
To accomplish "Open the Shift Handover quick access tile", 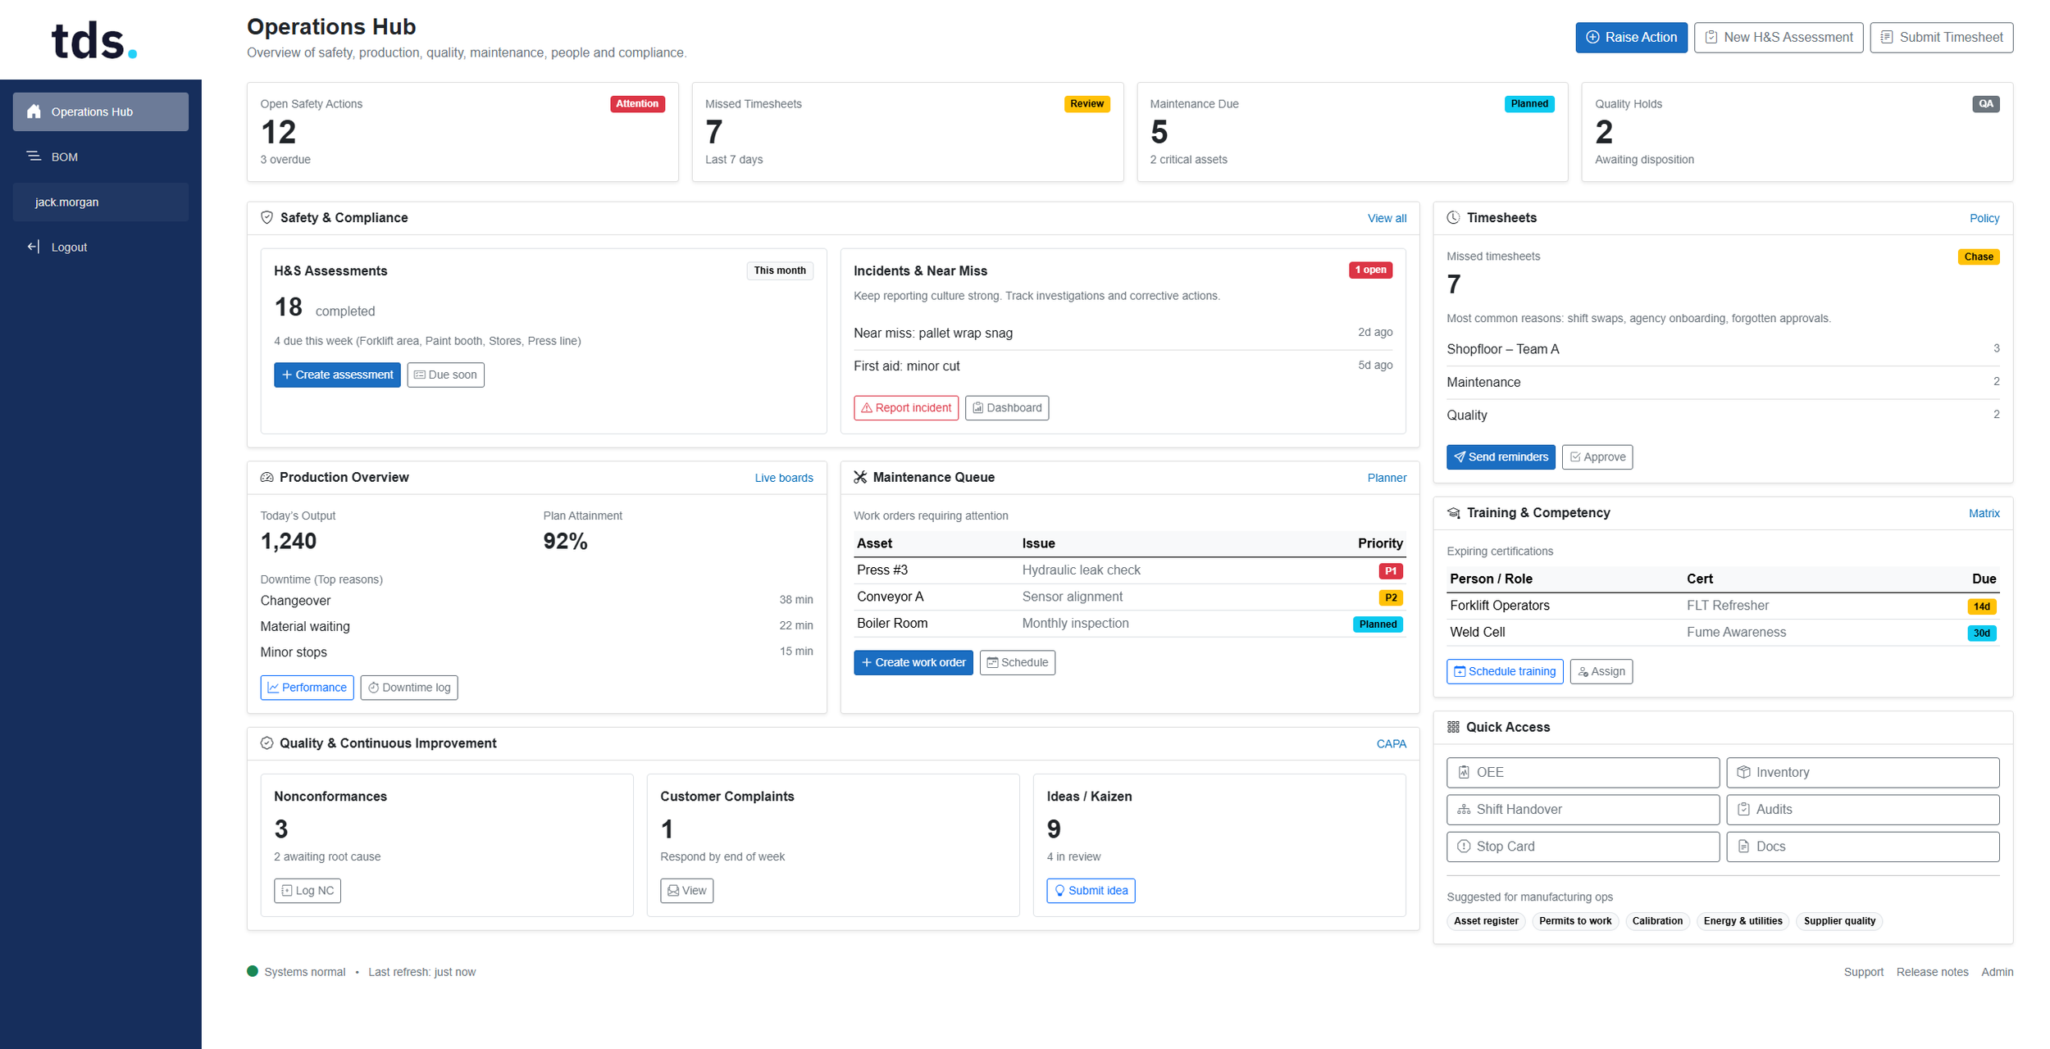I will pyautogui.click(x=1582, y=809).
